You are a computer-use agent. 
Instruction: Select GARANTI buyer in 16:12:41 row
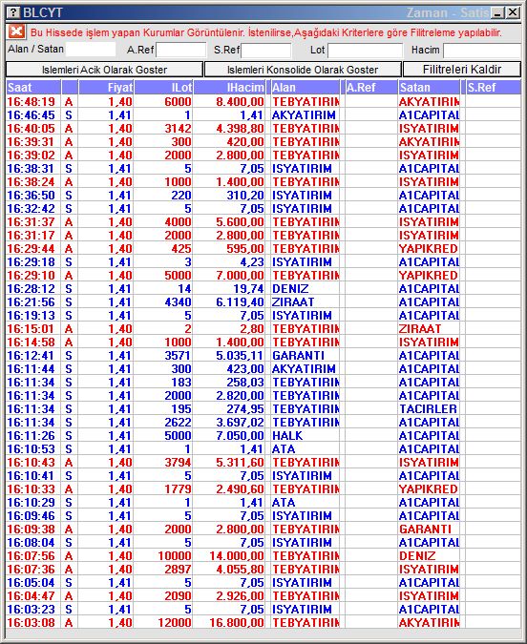(298, 355)
